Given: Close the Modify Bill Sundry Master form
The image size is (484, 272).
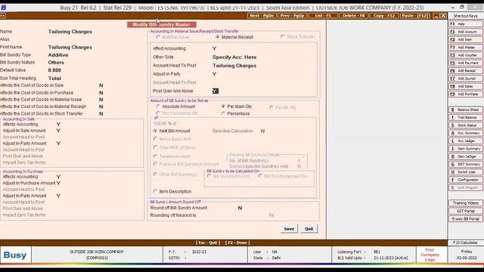Looking at the screenshot, I should tap(443, 16).
